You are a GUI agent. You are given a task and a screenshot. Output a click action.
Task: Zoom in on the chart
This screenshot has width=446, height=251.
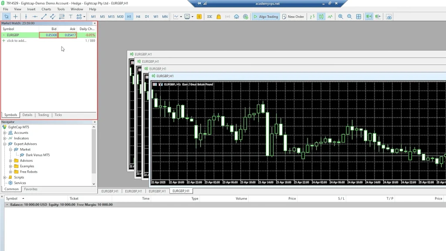(341, 17)
